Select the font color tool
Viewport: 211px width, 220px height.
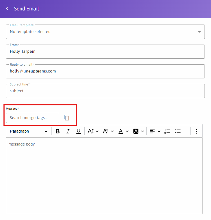click(121, 131)
